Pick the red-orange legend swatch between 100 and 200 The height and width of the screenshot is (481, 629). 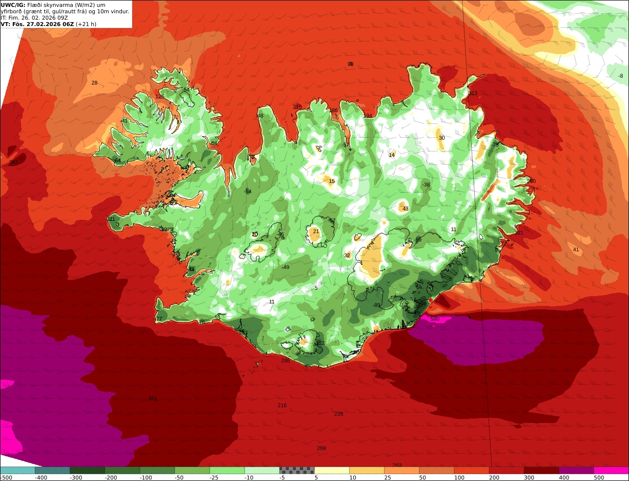pos(472,470)
